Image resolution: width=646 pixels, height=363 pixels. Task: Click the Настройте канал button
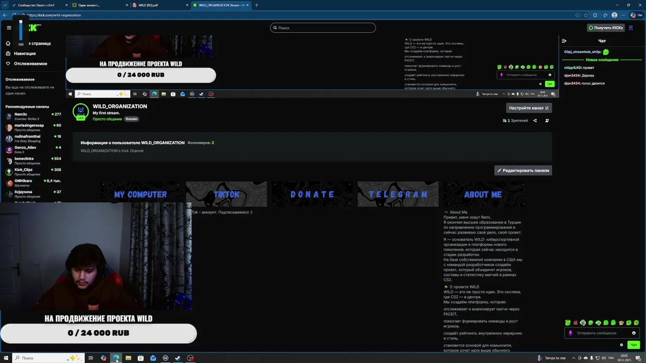coord(529,108)
